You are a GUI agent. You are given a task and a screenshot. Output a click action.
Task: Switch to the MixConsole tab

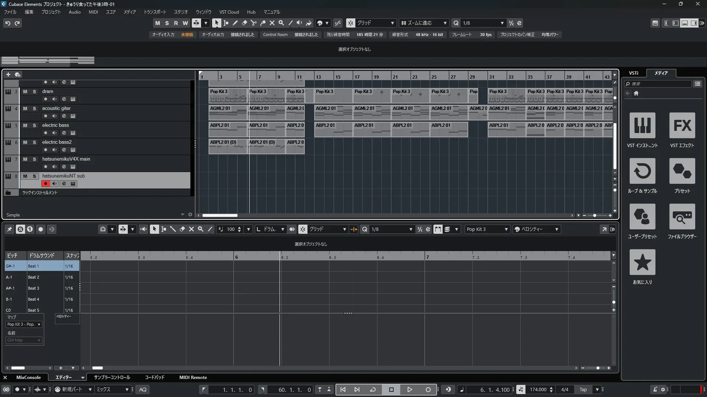(28, 377)
